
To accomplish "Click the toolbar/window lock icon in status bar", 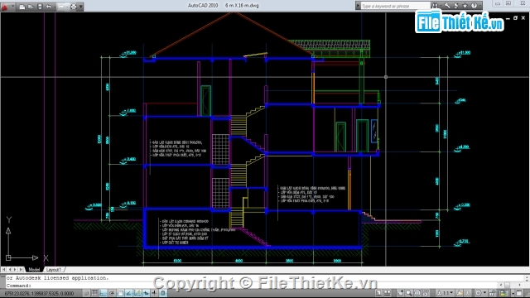I will [493, 293].
